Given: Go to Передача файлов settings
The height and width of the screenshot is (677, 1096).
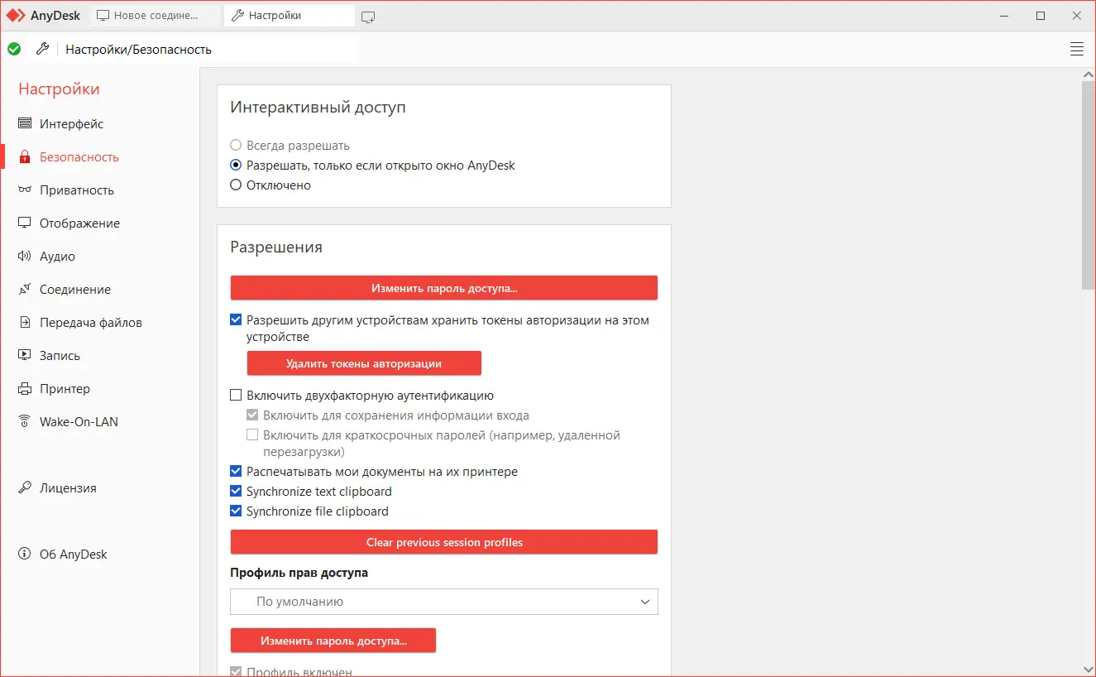Looking at the screenshot, I should tap(91, 323).
